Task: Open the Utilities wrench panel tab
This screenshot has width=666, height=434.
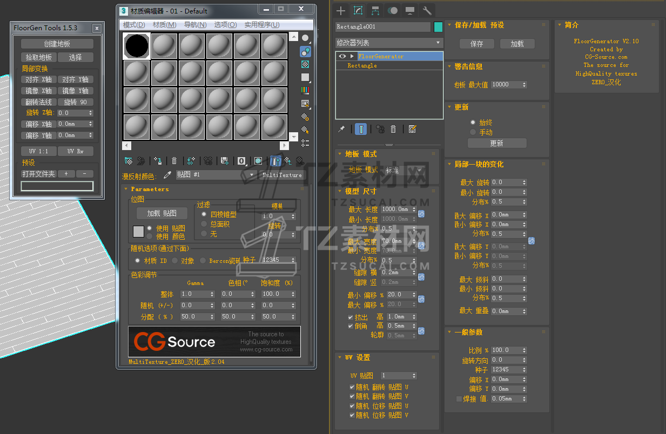Action: pyautogui.click(x=427, y=10)
